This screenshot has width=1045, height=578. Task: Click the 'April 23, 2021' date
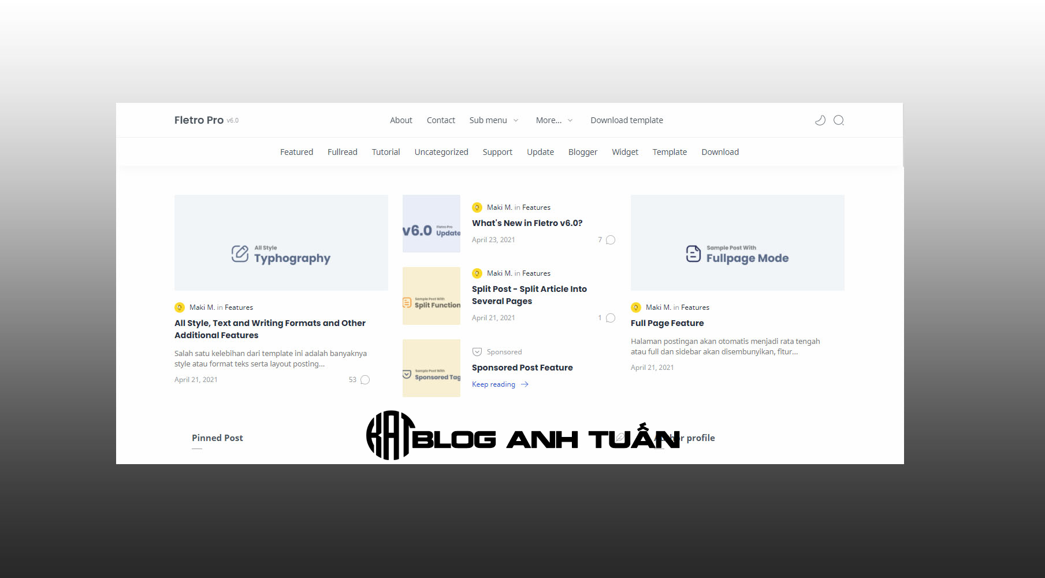pyautogui.click(x=493, y=240)
